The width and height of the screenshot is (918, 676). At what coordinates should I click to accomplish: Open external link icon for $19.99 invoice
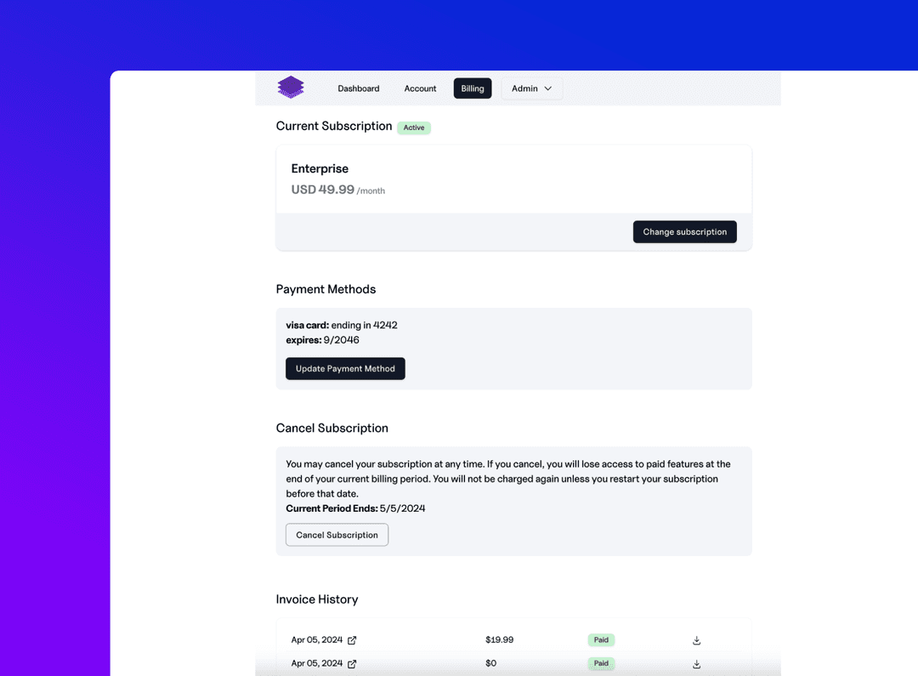pos(352,640)
